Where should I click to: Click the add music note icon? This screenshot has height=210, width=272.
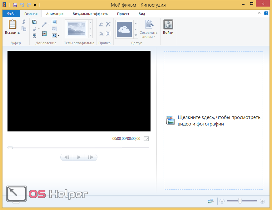point(34,29)
